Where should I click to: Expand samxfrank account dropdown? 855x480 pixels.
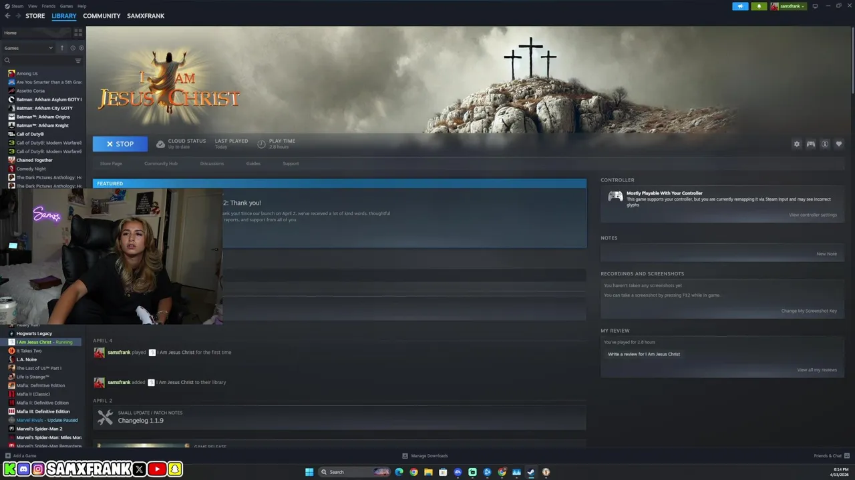[788, 6]
